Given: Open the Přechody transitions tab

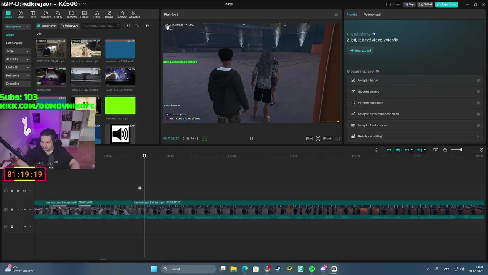Looking at the screenshot, I should pyautogui.click(x=71, y=15).
